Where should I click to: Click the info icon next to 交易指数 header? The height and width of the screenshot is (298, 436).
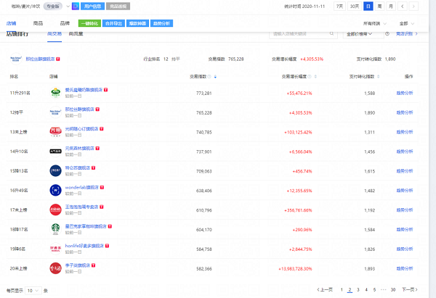(209, 77)
